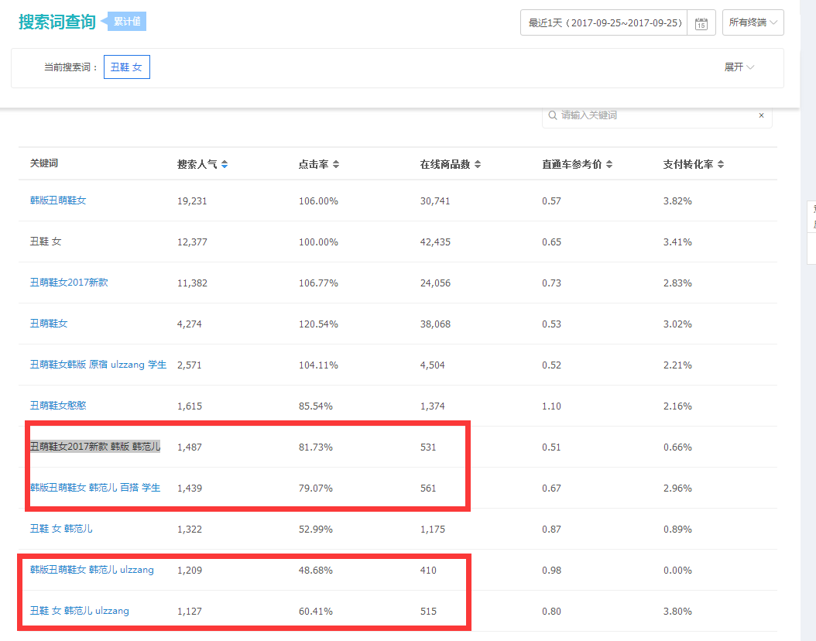Screen dimensions: 816x641
Task: Focus the 请输入关键词 input field
Action: tap(658, 115)
